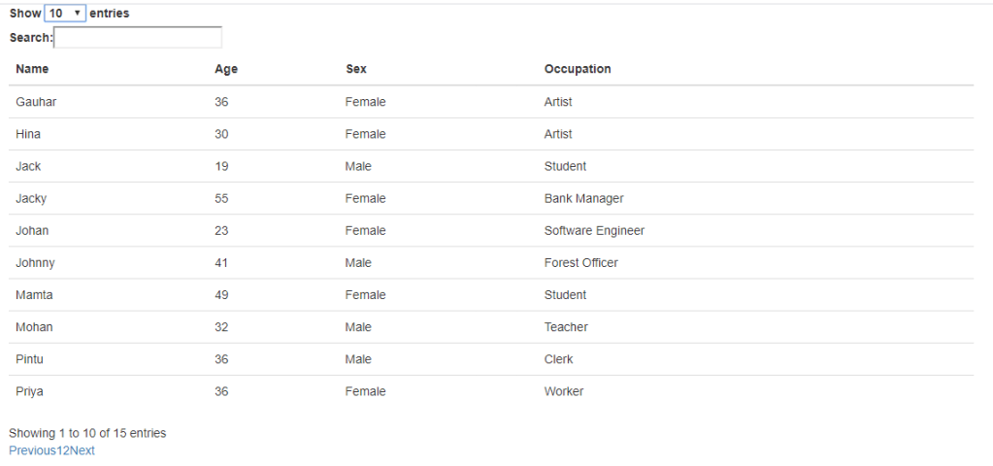Sort table by Name column header
This screenshot has width=993, height=466.
click(x=32, y=69)
